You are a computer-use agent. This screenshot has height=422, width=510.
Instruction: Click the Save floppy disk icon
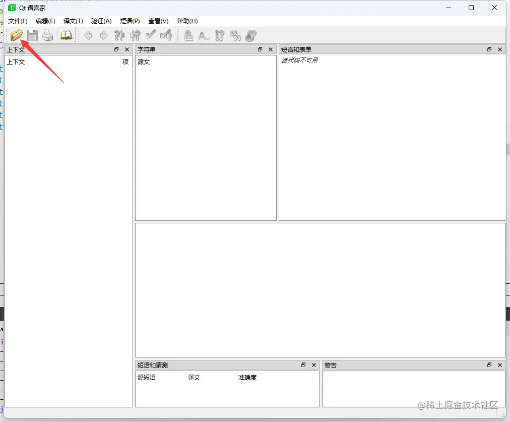coord(32,35)
